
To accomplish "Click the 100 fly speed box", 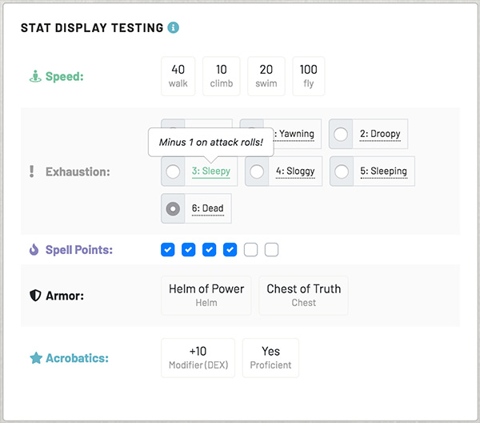I will pos(308,76).
